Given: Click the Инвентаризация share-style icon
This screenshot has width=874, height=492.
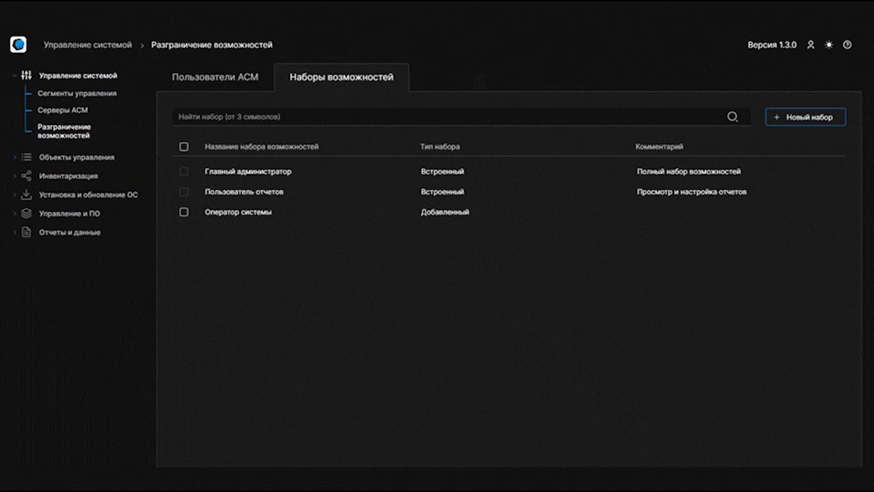Looking at the screenshot, I should pyautogui.click(x=26, y=176).
